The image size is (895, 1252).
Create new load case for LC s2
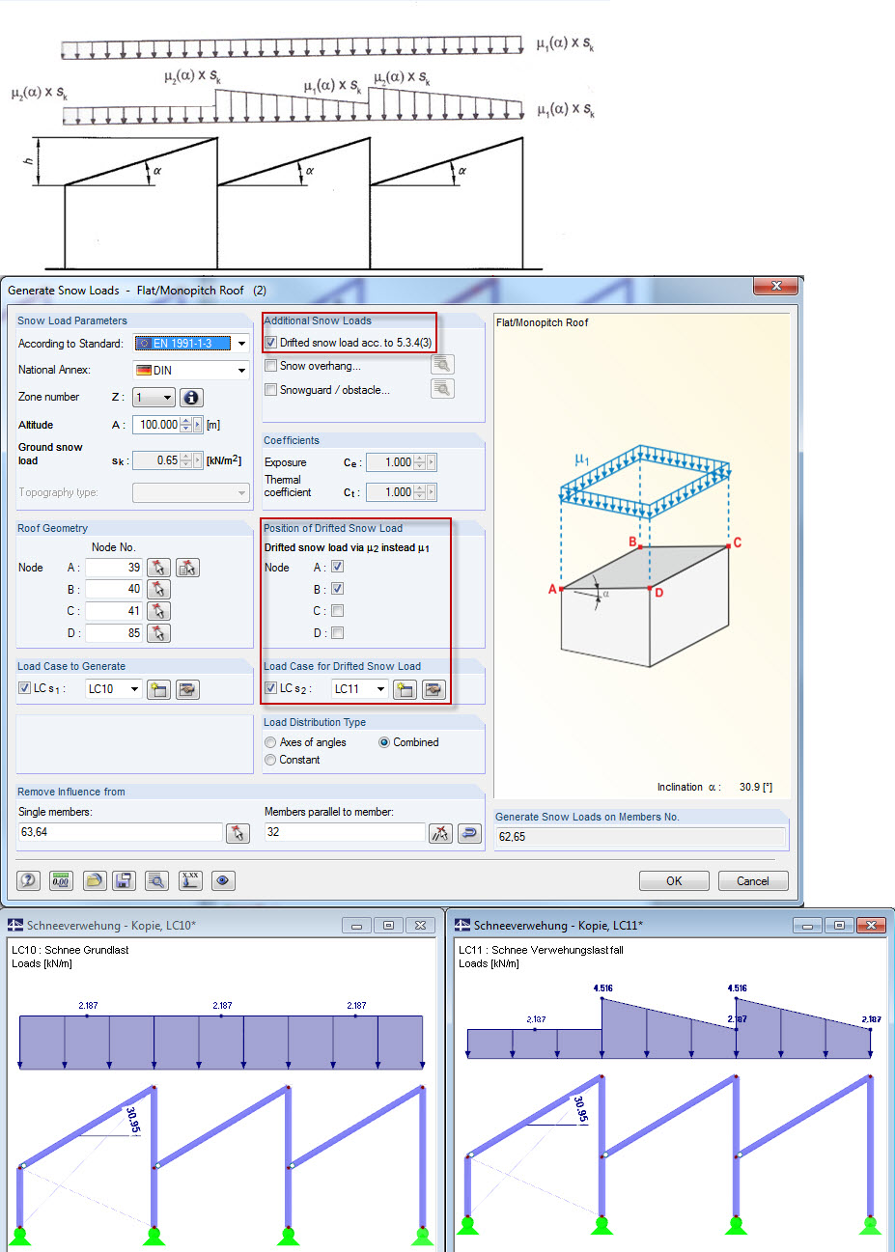click(x=405, y=689)
